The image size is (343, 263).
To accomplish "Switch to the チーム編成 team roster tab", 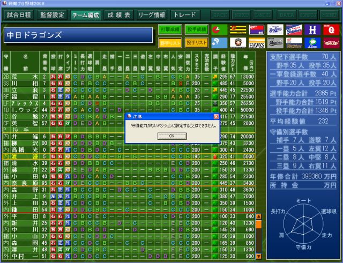I will tap(86, 15).
